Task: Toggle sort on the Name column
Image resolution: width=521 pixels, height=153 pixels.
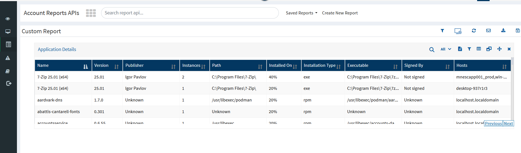Action: (x=86, y=67)
